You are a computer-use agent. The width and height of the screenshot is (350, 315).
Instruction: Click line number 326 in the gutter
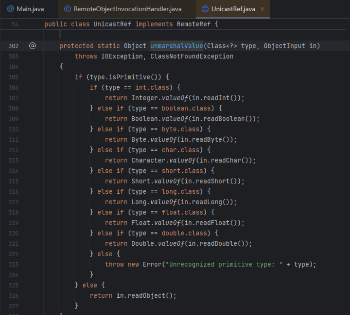tap(13, 296)
